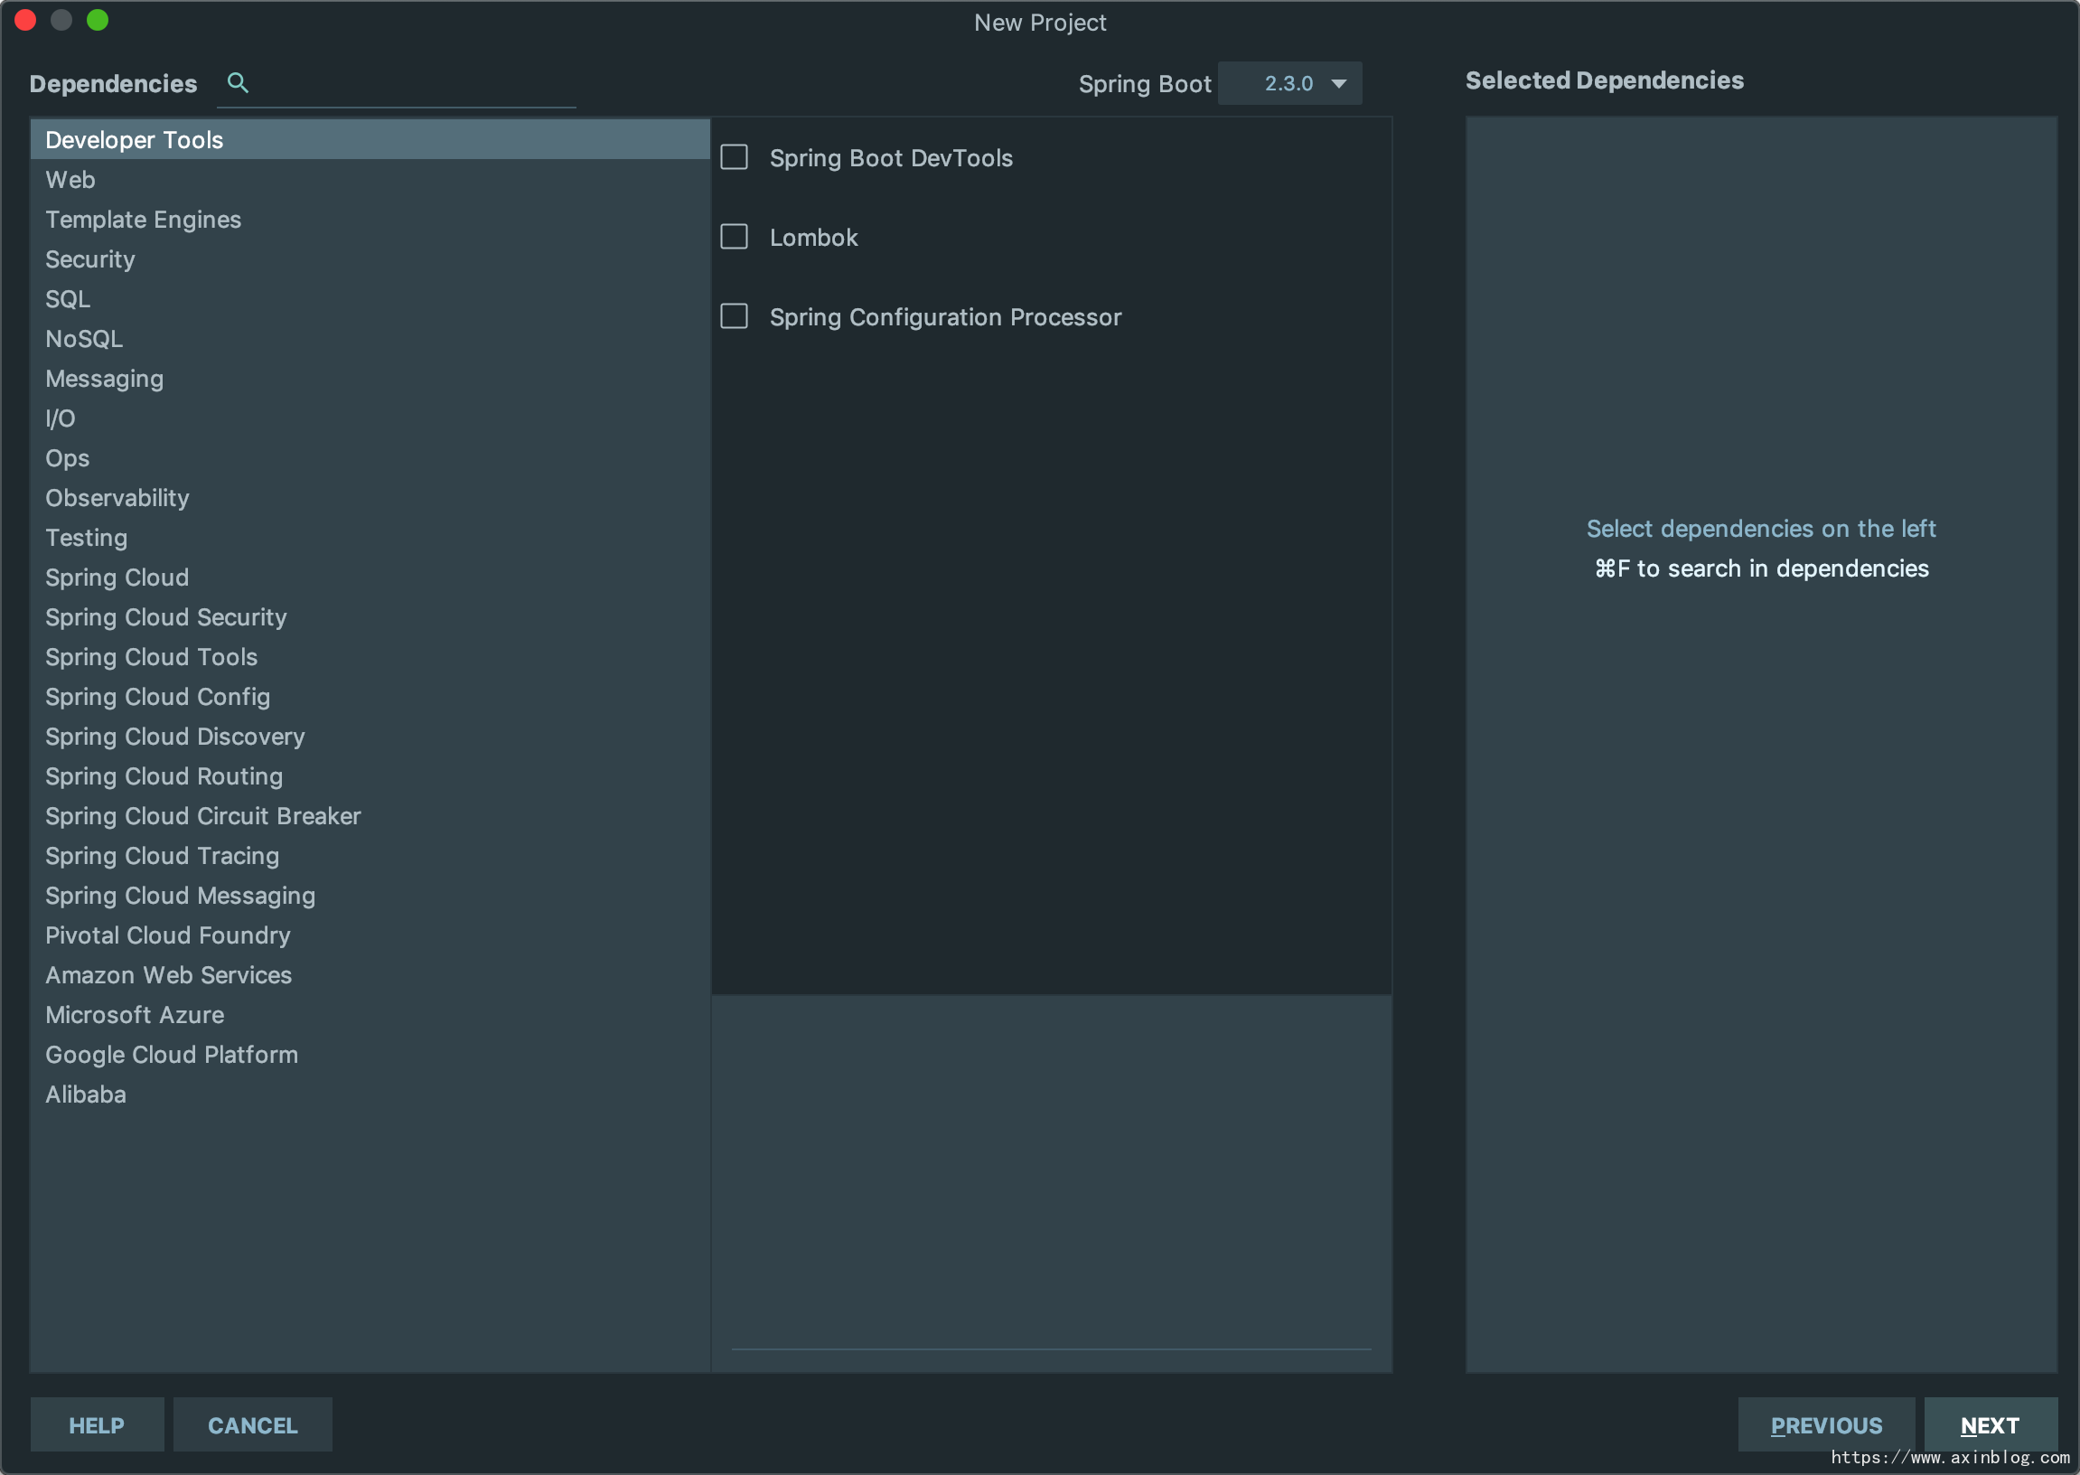The image size is (2080, 1475).
Task: Open the Spring Cloud Discovery category
Action: pyautogui.click(x=370, y=737)
